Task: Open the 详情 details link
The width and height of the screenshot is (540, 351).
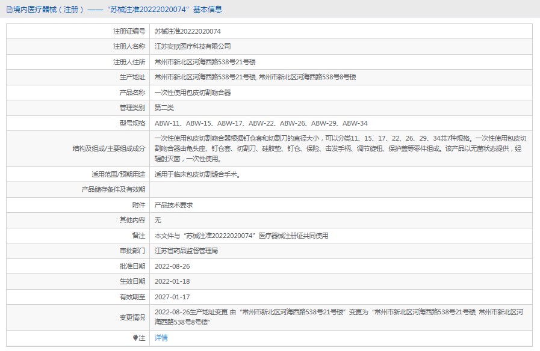Action: 161,338
